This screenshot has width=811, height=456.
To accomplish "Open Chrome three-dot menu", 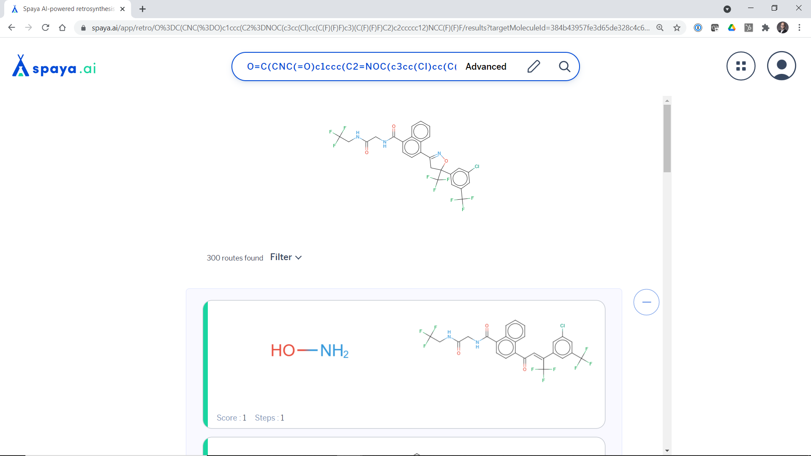I will tap(799, 28).
